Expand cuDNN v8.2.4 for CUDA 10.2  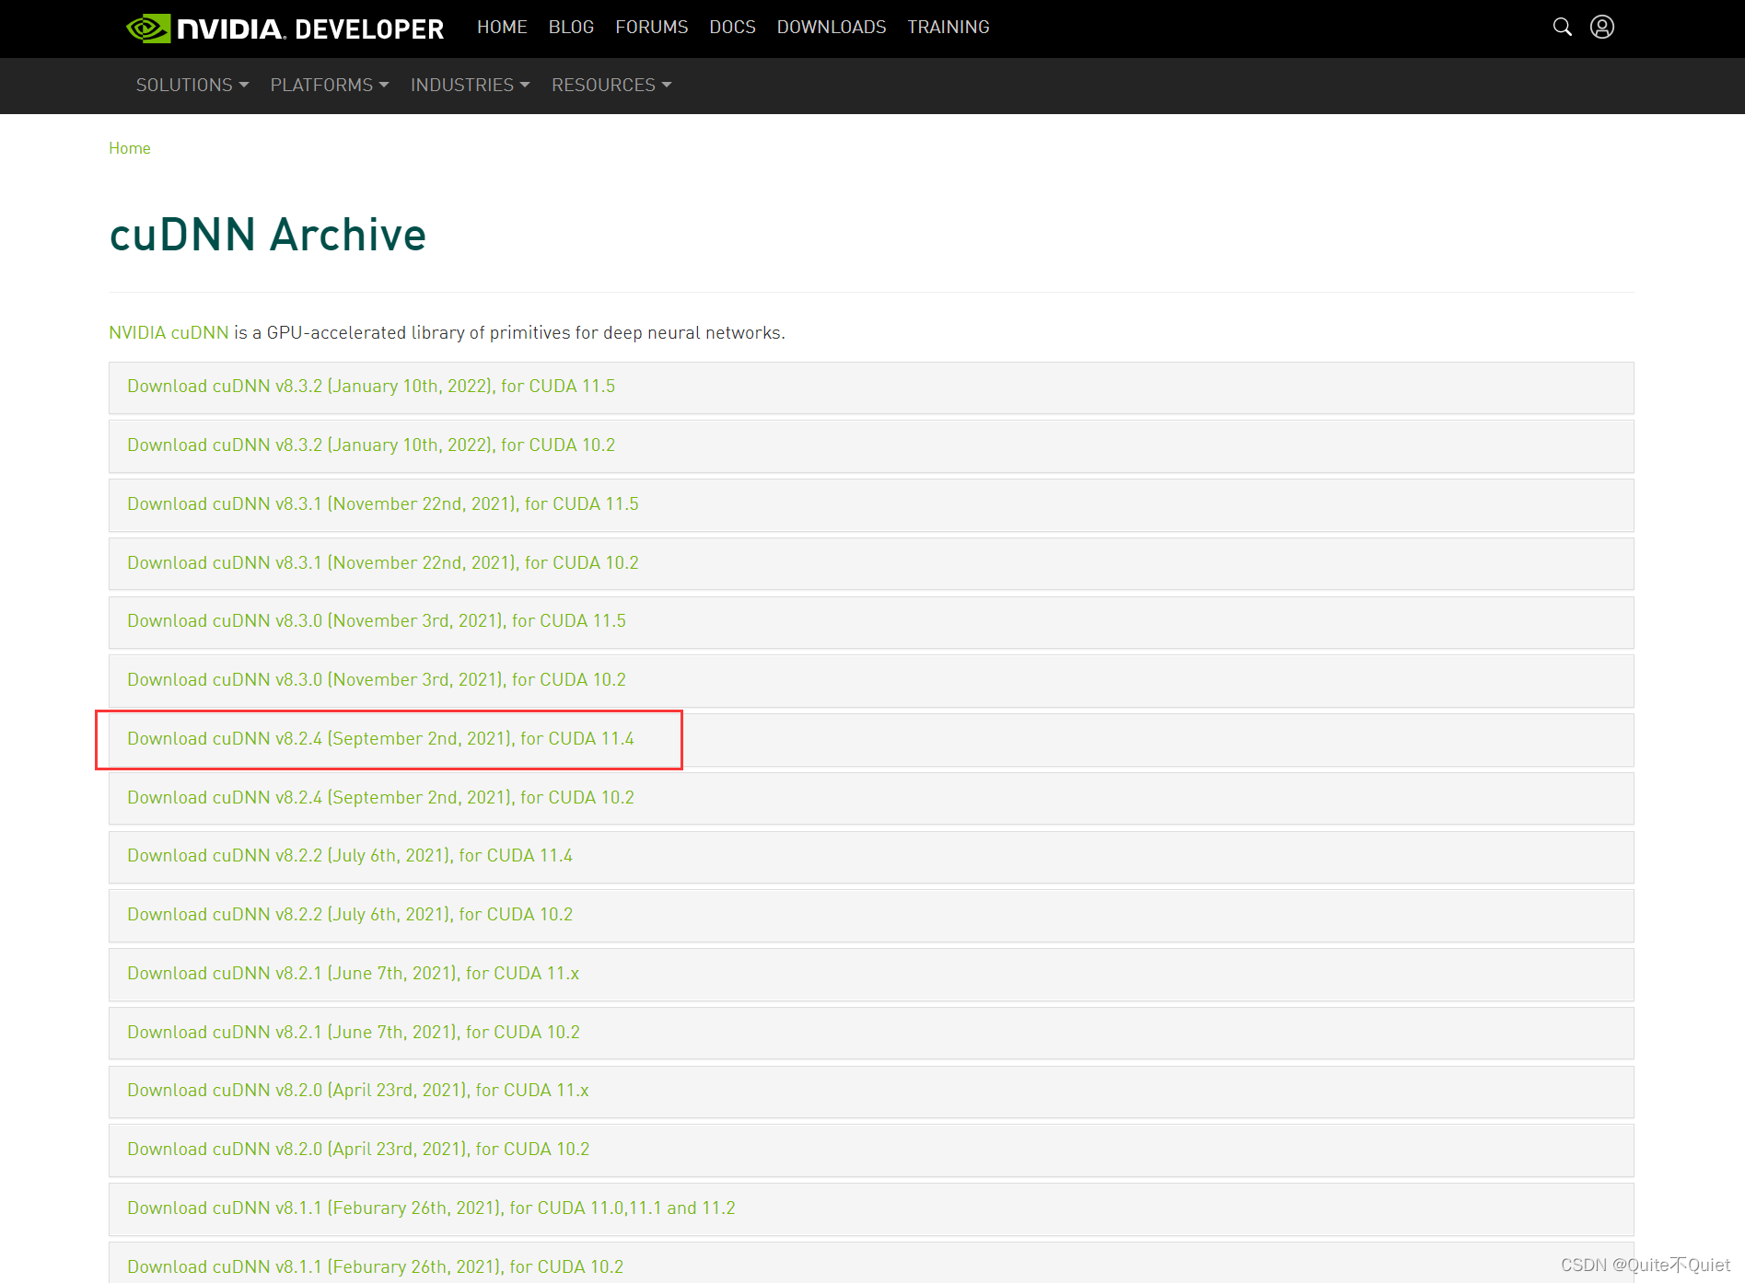(871, 799)
